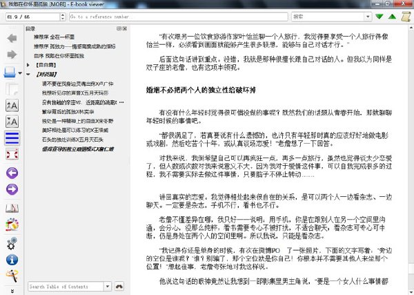Click the Search Table of Contents field

[x=66, y=287]
